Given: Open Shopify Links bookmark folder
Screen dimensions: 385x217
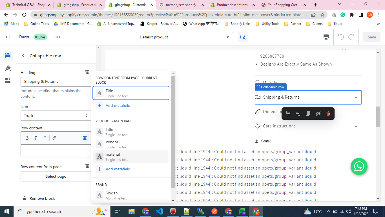Looking at the screenshot, I should pos(238,24).
